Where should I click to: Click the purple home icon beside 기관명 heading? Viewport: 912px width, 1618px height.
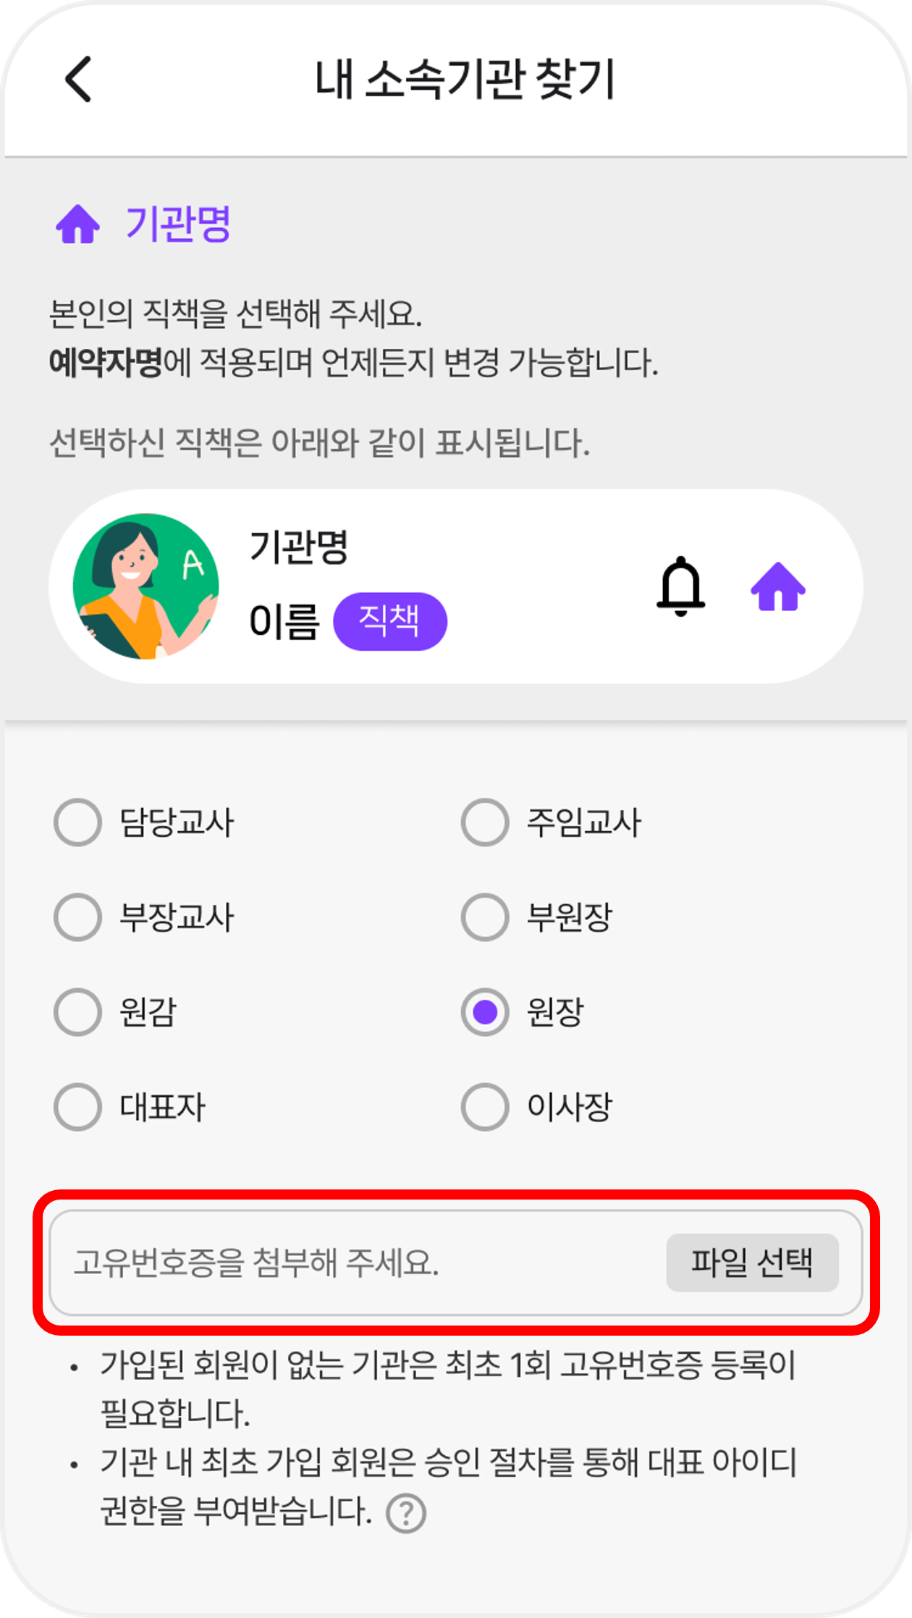point(78,224)
